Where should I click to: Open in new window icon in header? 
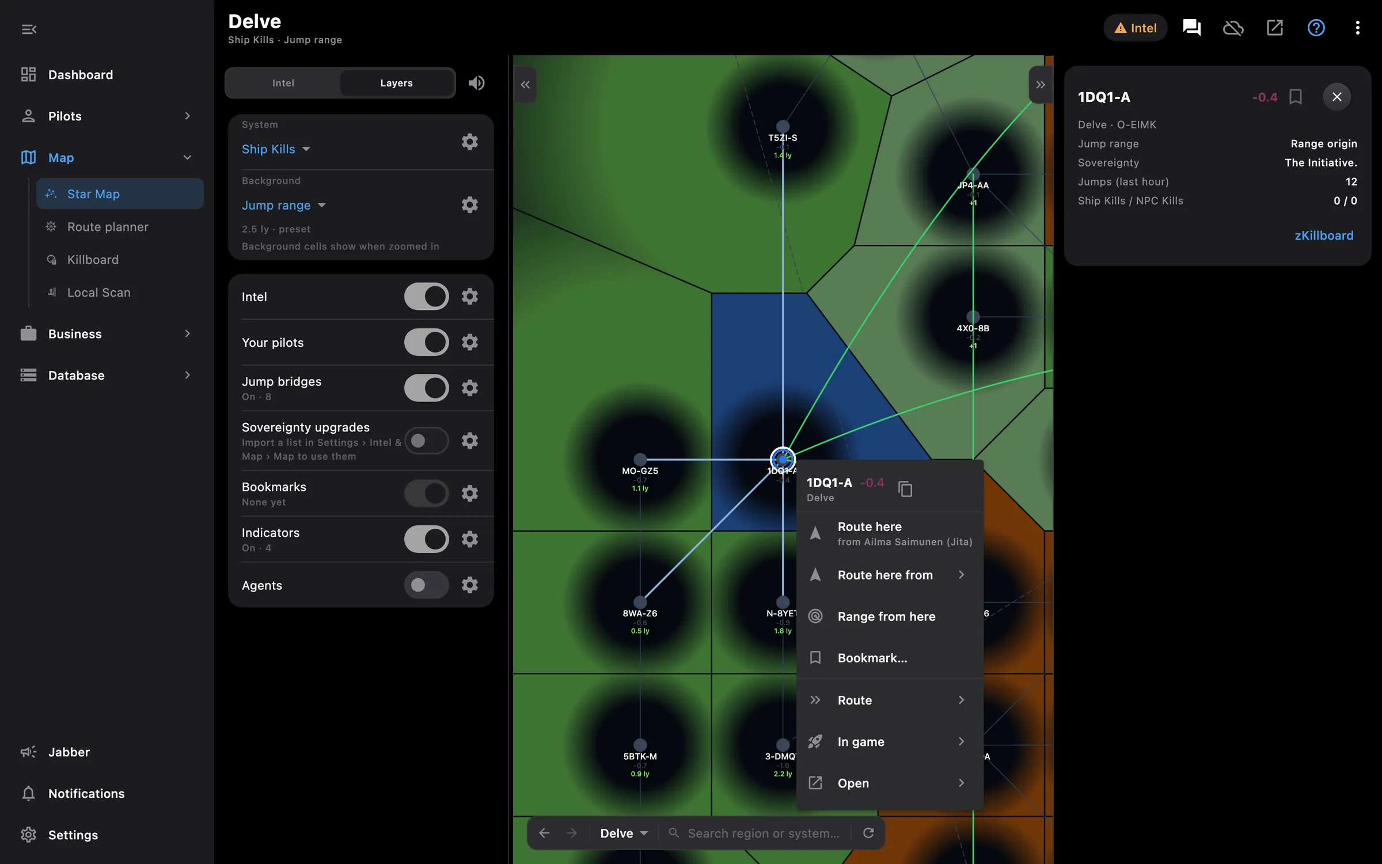tap(1274, 28)
